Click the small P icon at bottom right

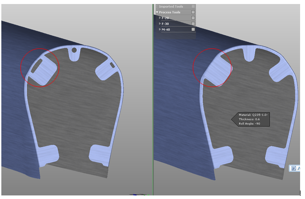pos(293,168)
